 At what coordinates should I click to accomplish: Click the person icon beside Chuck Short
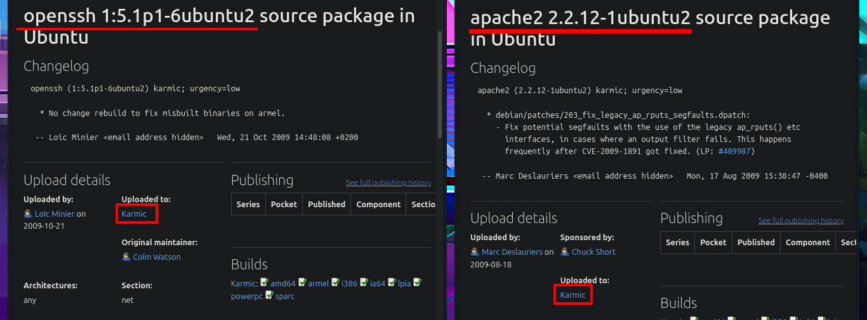pyautogui.click(x=565, y=252)
